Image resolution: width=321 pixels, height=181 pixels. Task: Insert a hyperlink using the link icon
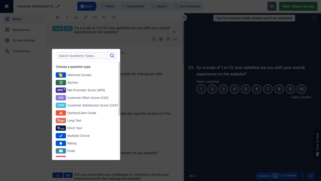click(85, 18)
